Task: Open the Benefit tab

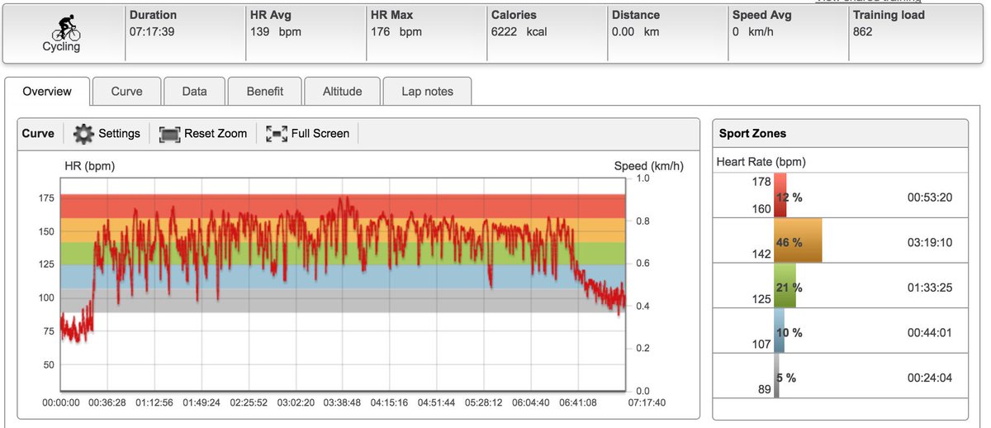Action: click(264, 92)
